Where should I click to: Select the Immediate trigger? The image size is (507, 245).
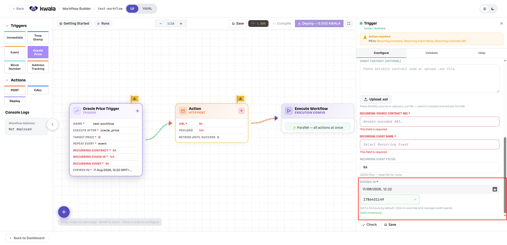coord(15,38)
